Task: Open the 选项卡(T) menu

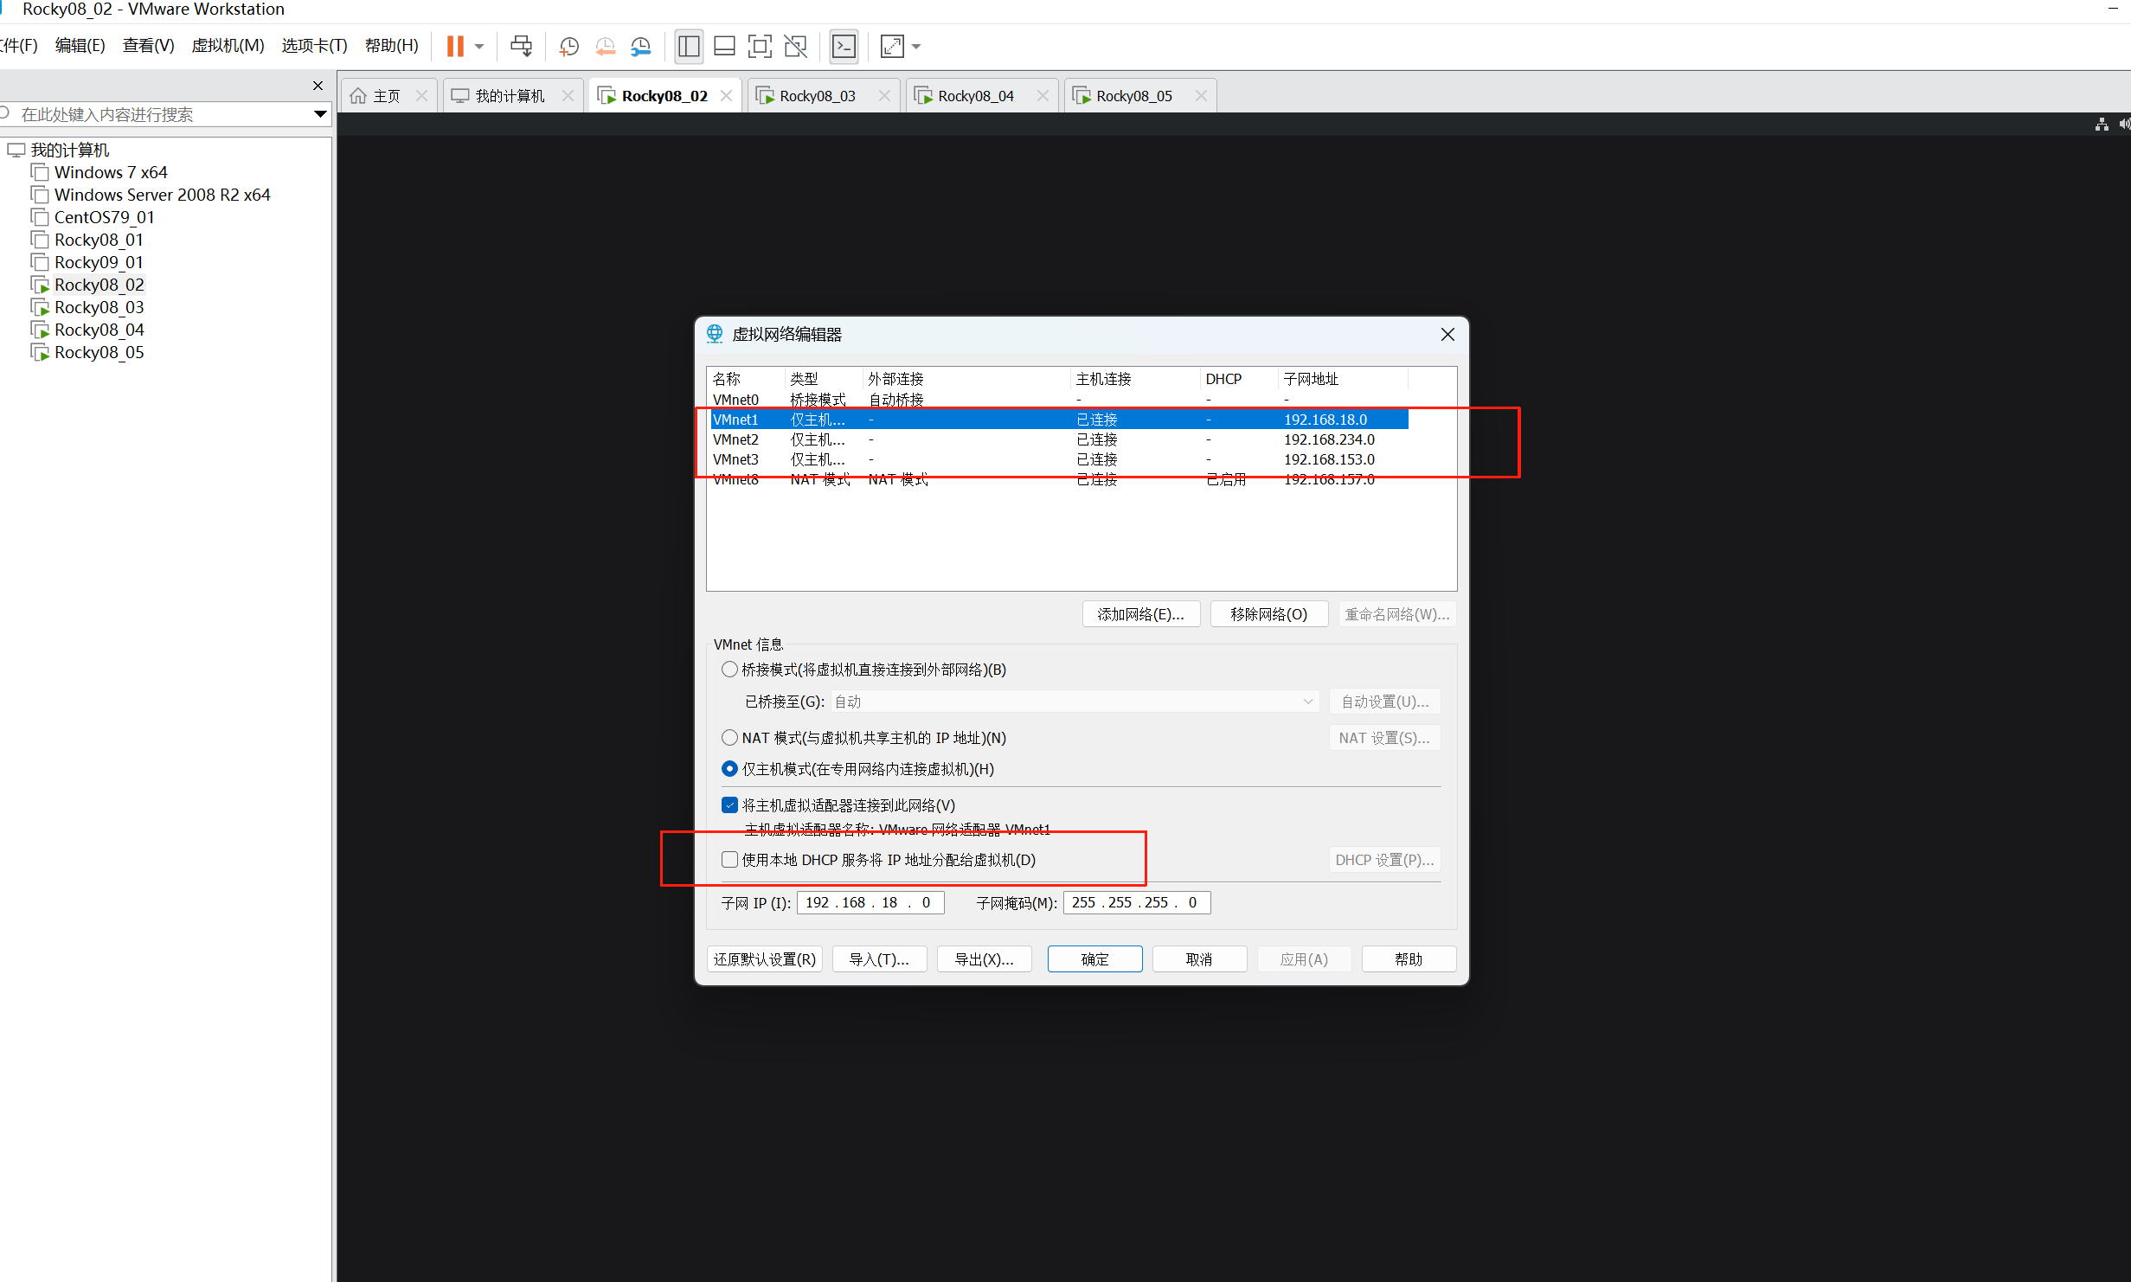Action: (314, 46)
